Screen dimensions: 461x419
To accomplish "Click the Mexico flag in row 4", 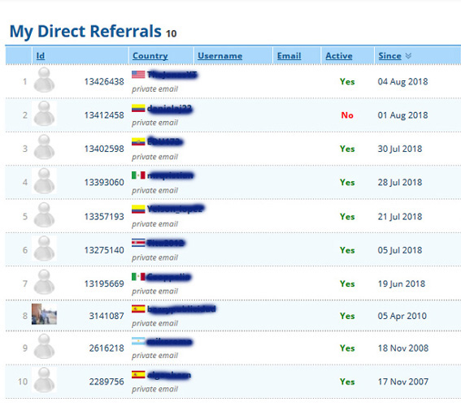I will 138,175.
